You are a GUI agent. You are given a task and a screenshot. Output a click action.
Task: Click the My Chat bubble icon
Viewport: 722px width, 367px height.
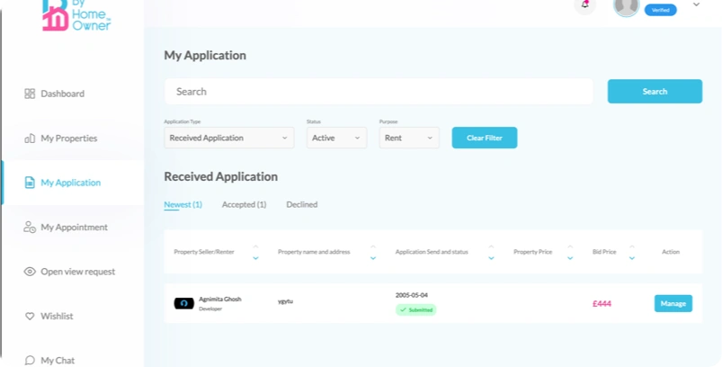click(30, 360)
